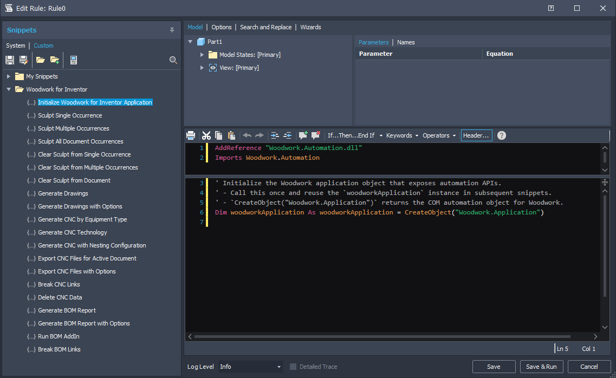Viewport: 616px width, 378px height.
Task: Click the title bar help icon
Action: click(x=551, y=8)
